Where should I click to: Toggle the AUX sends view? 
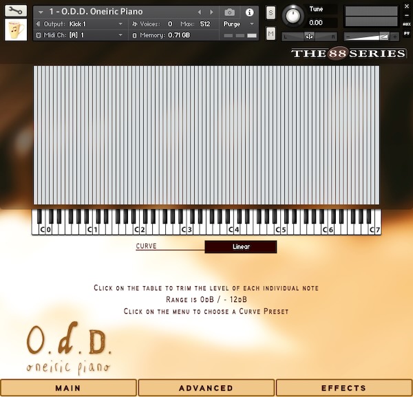[x=407, y=25]
